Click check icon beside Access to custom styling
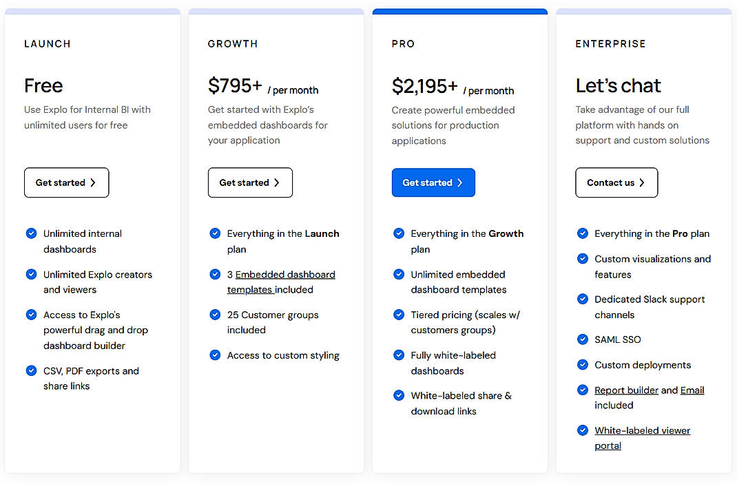The image size is (737, 484). click(216, 355)
